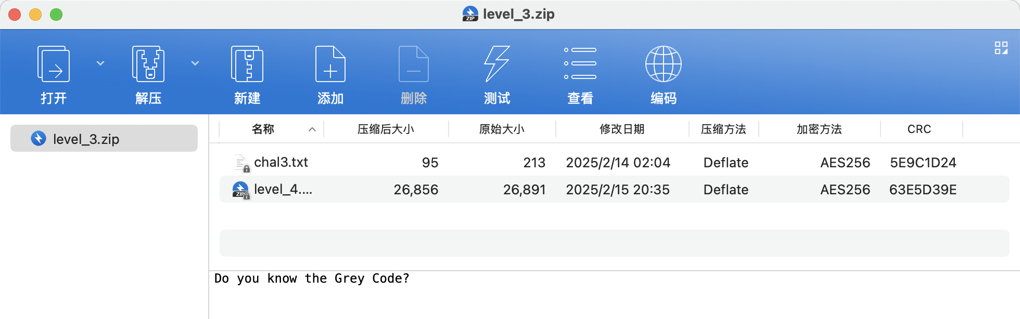Toggle the grid view icon in the toolbar corner
Screen dimensions: 1020x319
point(1001,48)
